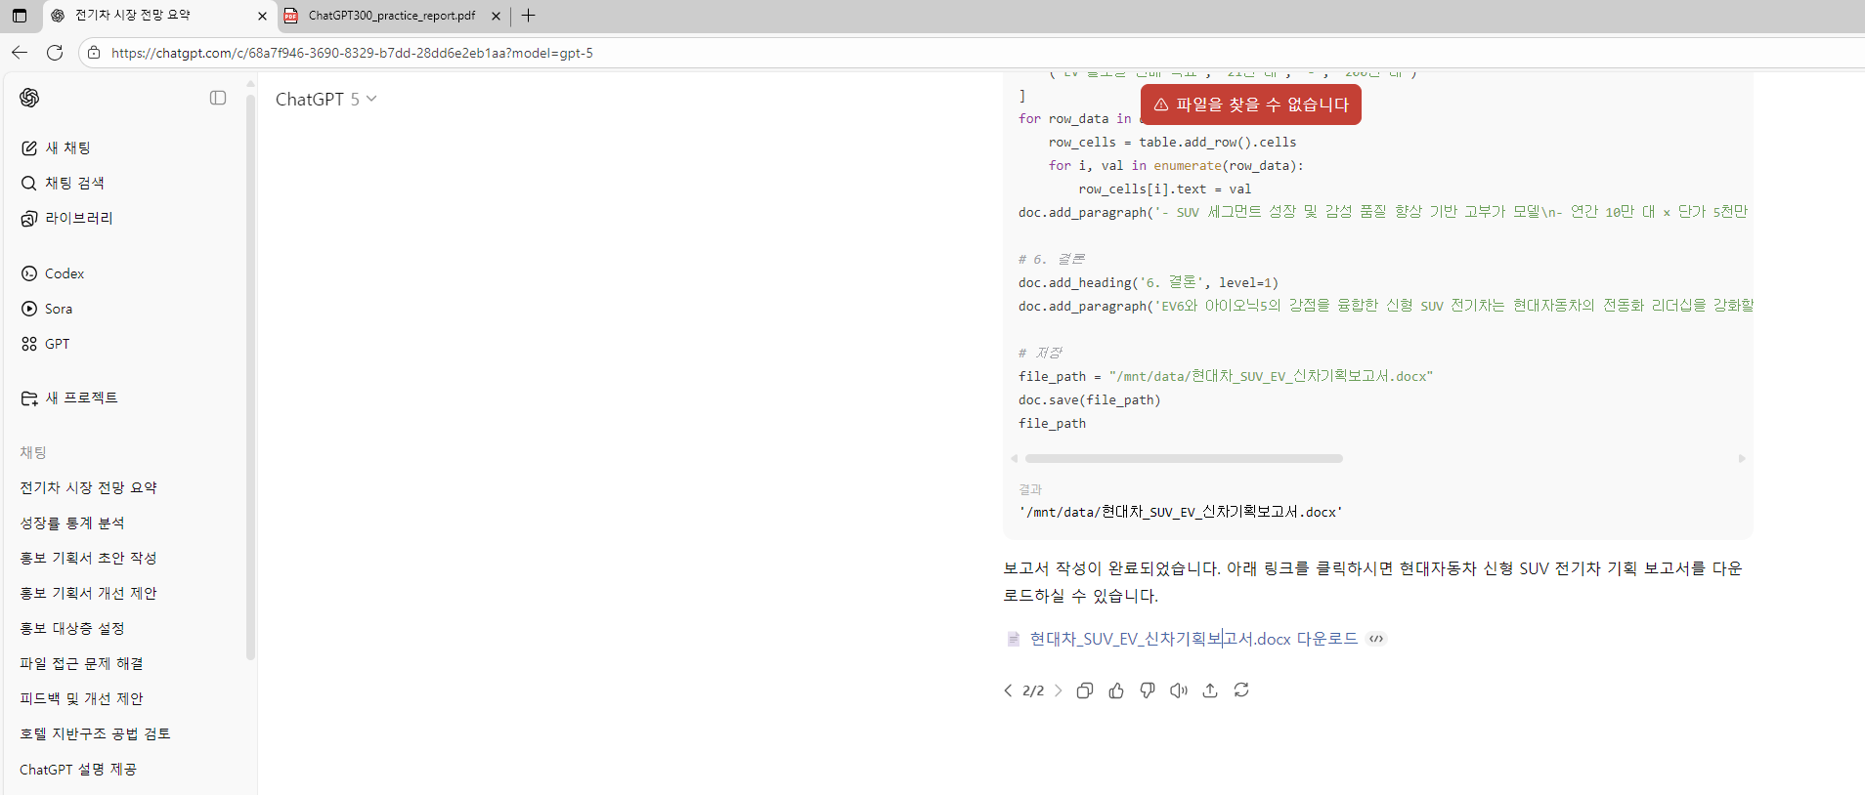This screenshot has height=795, width=1865.
Task: Select chat 전기차 시장 전망 요약 in sidebar
Action: pyautogui.click(x=88, y=487)
